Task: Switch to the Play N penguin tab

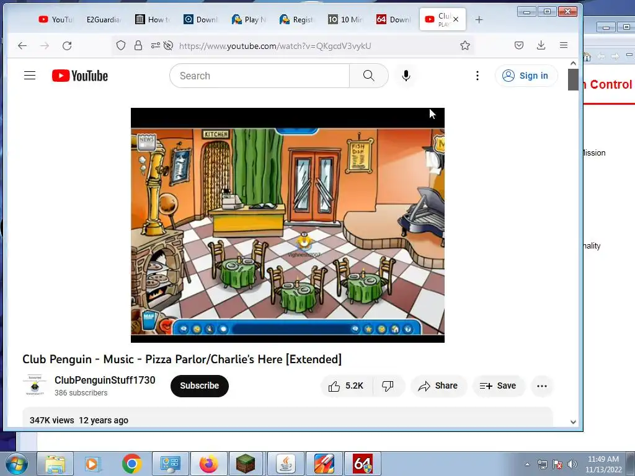Action: 249,19
